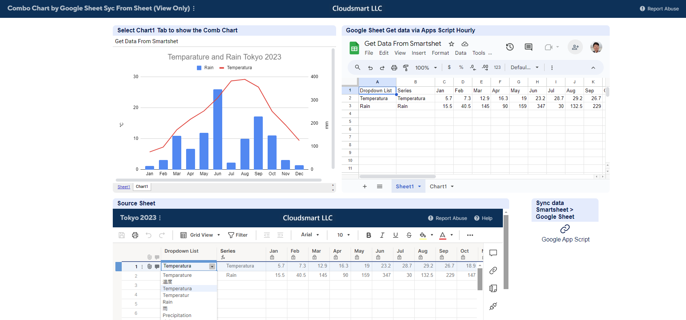Switch to Sheet1 tab in left panel
Viewport: 686px width, 320px height.
[124, 187]
